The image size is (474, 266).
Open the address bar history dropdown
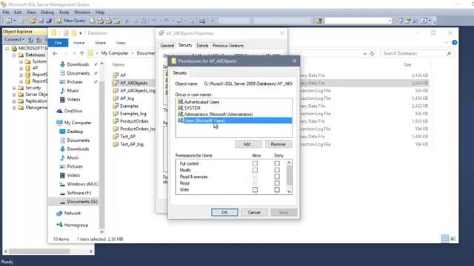point(365,53)
